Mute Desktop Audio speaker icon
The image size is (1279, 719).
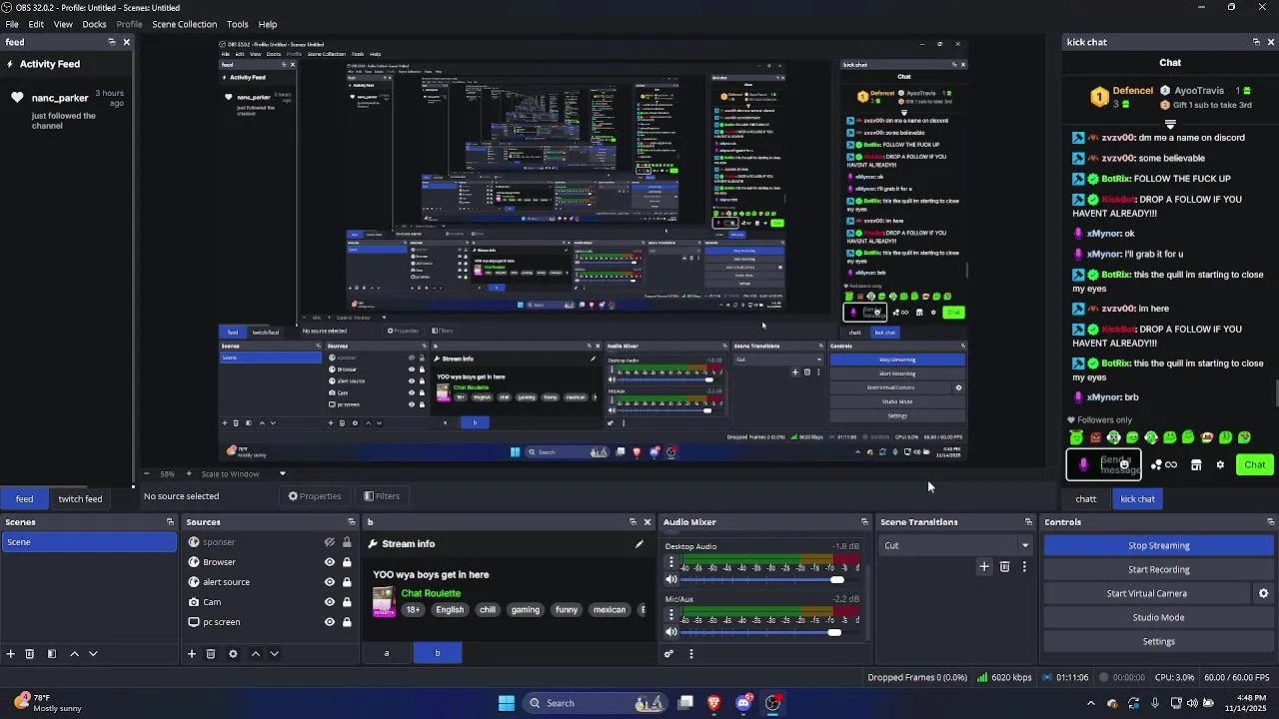pos(671,579)
